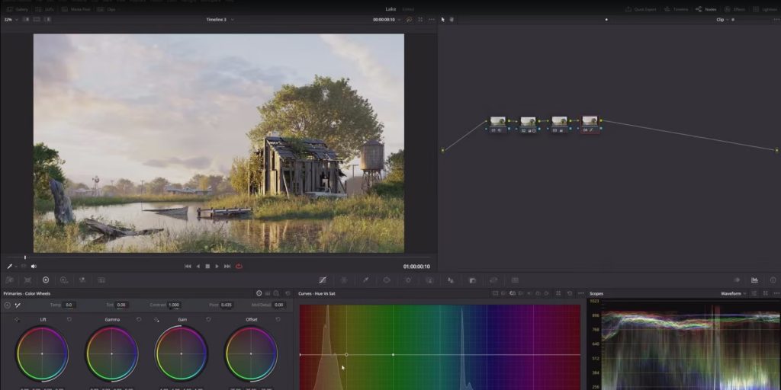Image resolution: width=781 pixels, height=390 pixels.
Task: Open the Sizing palette icon
Action: click(493, 280)
